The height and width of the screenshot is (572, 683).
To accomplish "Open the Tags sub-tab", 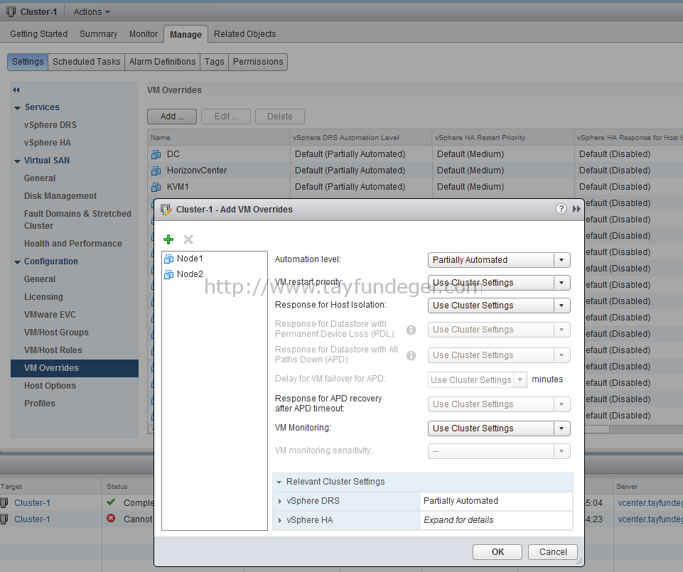I will [215, 62].
